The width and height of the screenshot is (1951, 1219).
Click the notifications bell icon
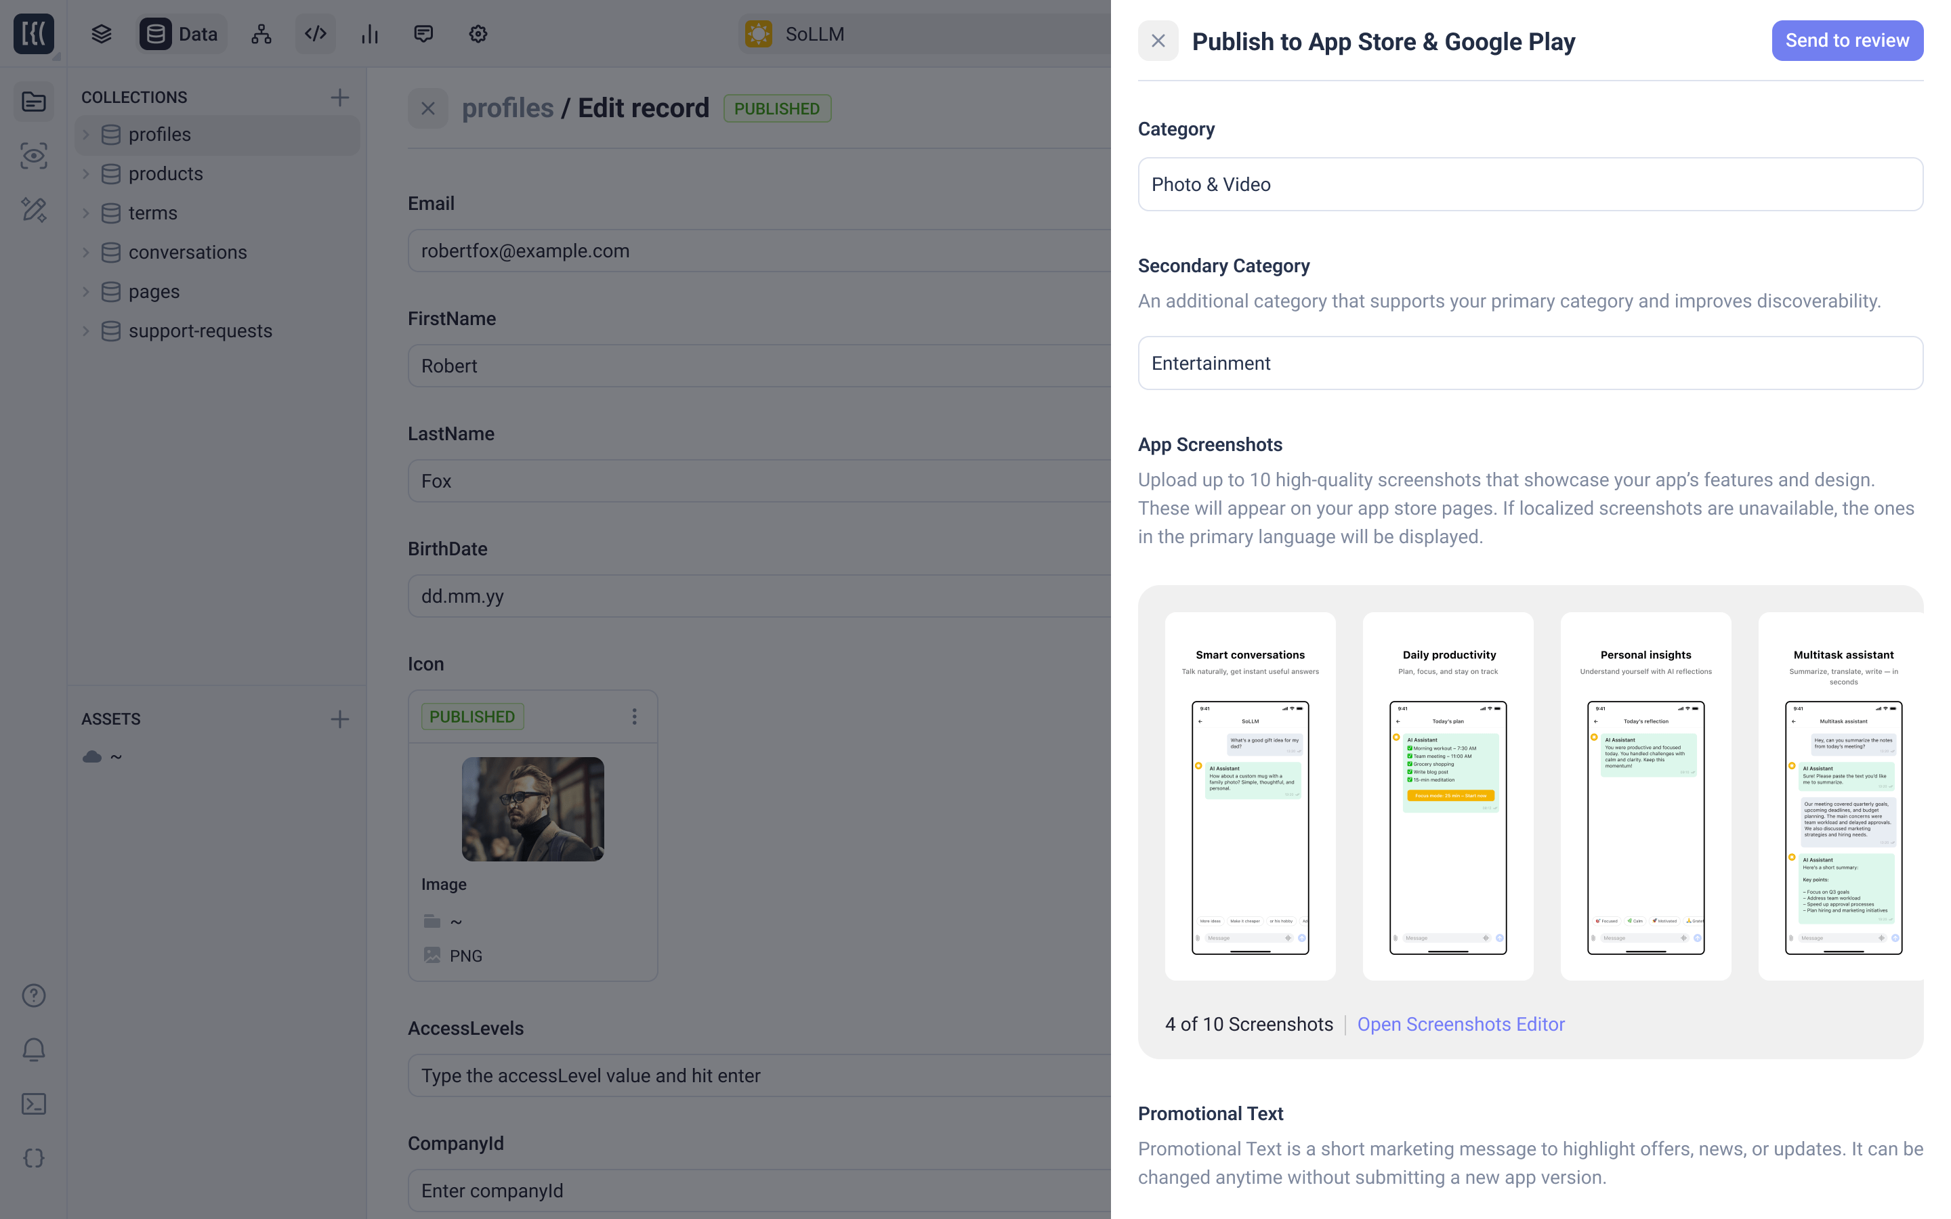pos(34,1050)
